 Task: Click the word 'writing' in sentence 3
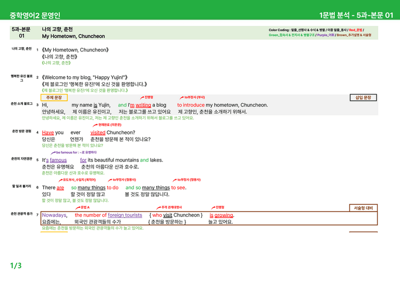pos(143,105)
